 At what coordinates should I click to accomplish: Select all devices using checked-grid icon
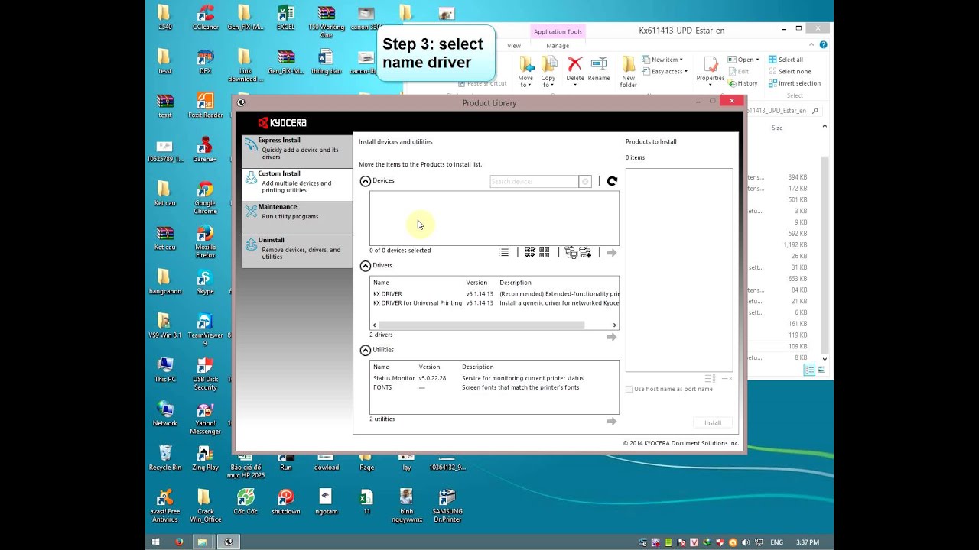coord(531,252)
